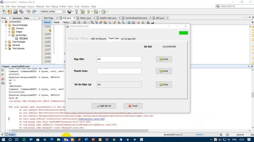Click in the Nạp tiền input field
The width and height of the screenshot is (254, 142).
(x=119, y=59)
